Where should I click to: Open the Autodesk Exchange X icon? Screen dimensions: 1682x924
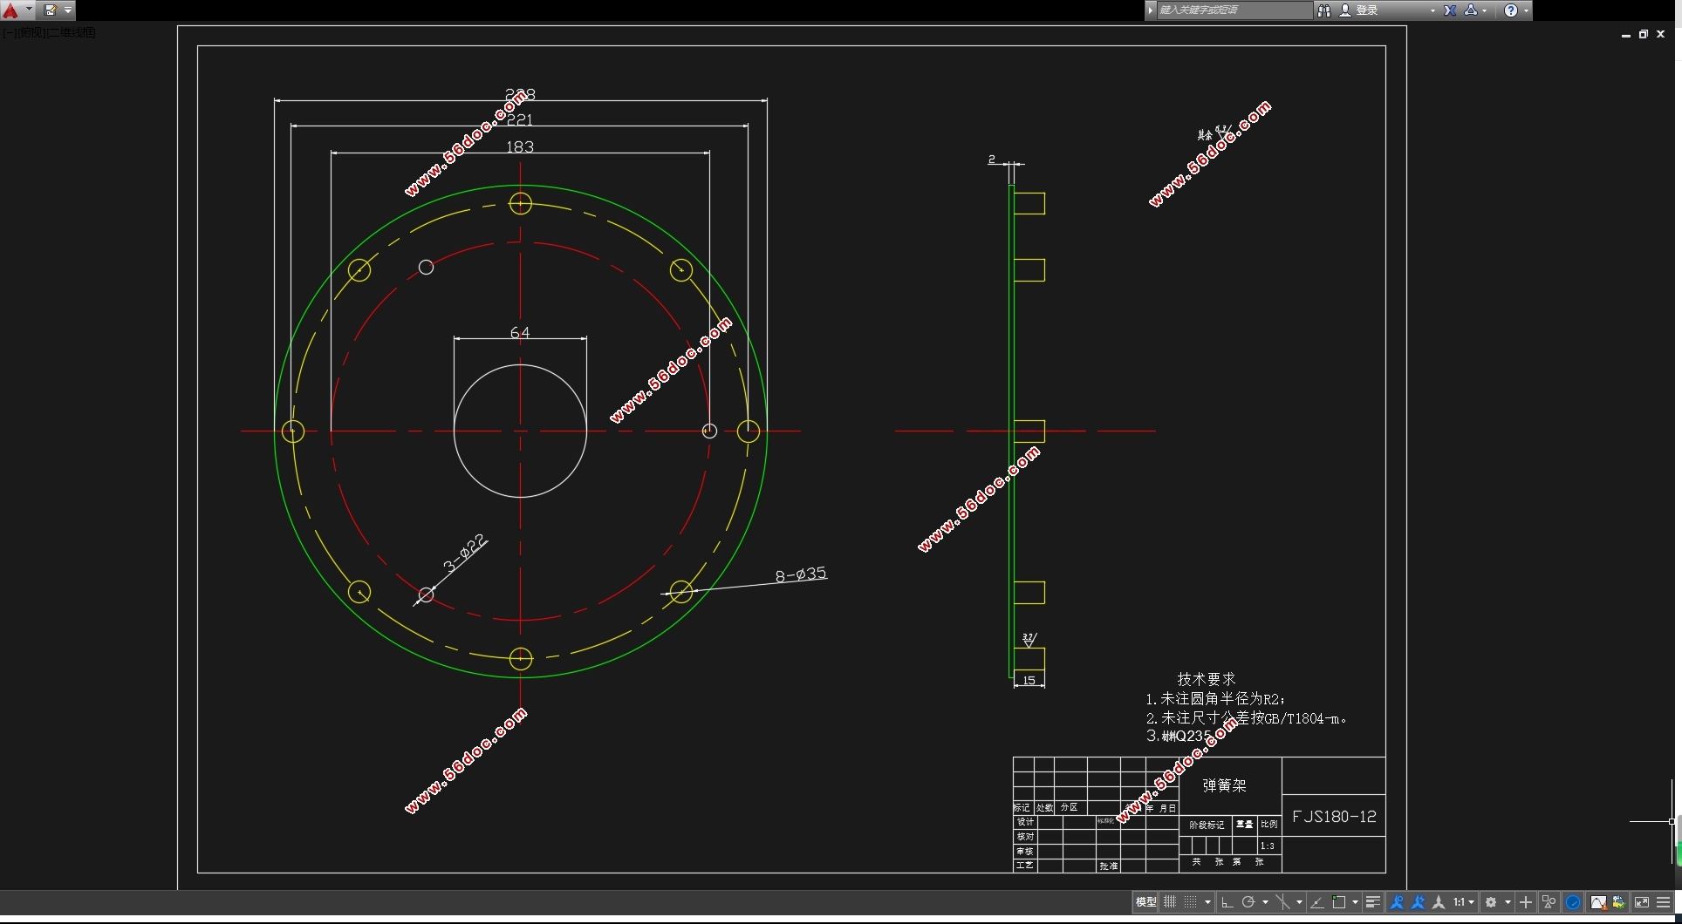pyautogui.click(x=1450, y=10)
